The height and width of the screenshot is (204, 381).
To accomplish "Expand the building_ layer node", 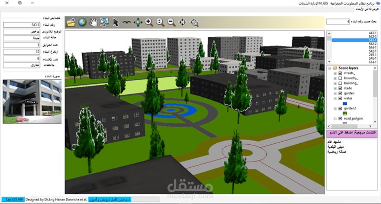I will (x=335, y=83).
